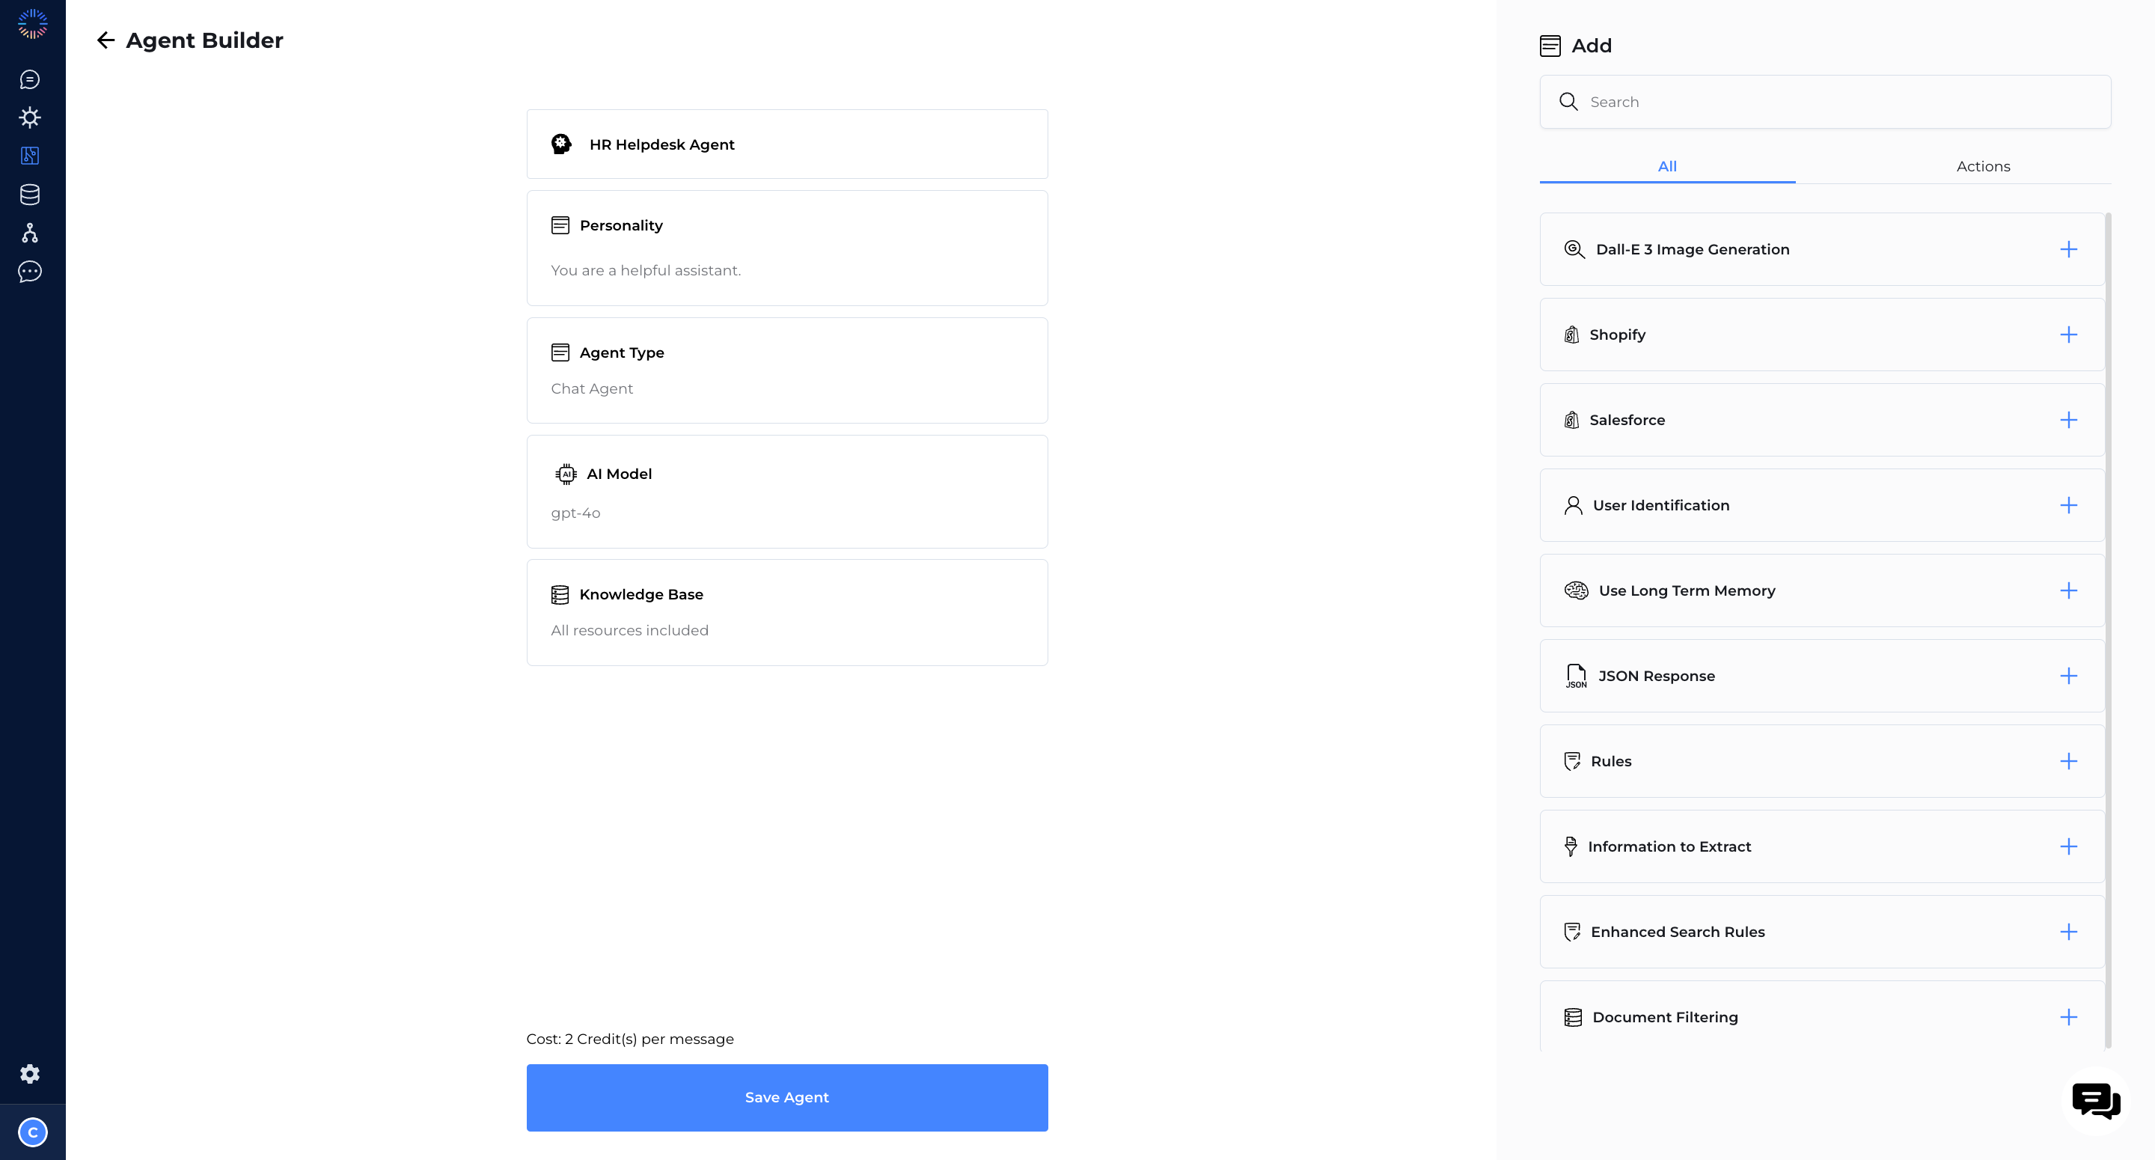The width and height of the screenshot is (2155, 1160).
Task: Enable User Identification feature
Action: coord(2069,504)
